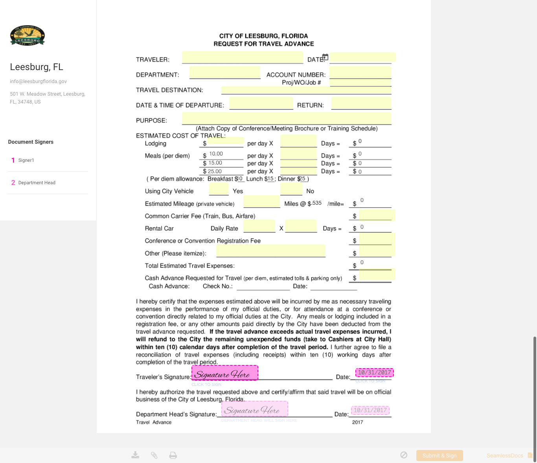The image size is (537, 463).
Task: Click the SeamlessDocs document icon
Action: [x=530, y=455]
